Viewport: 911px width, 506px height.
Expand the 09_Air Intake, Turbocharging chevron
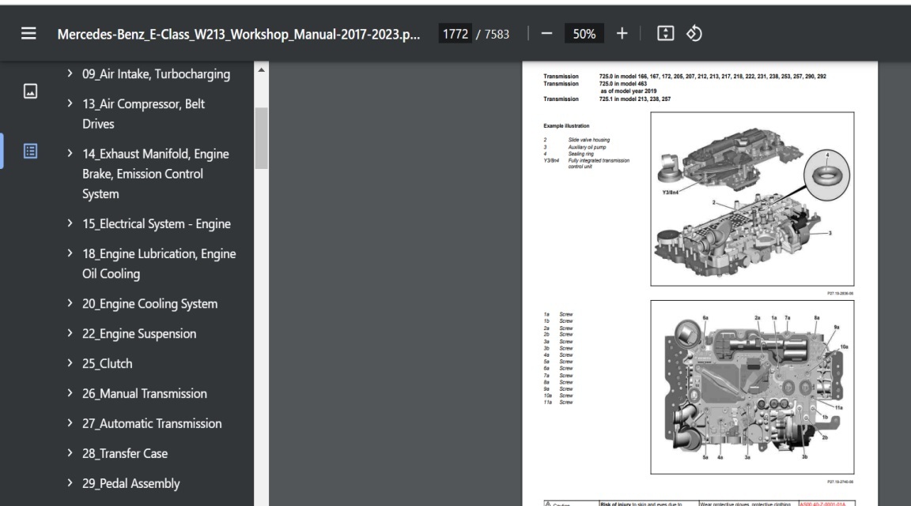70,73
